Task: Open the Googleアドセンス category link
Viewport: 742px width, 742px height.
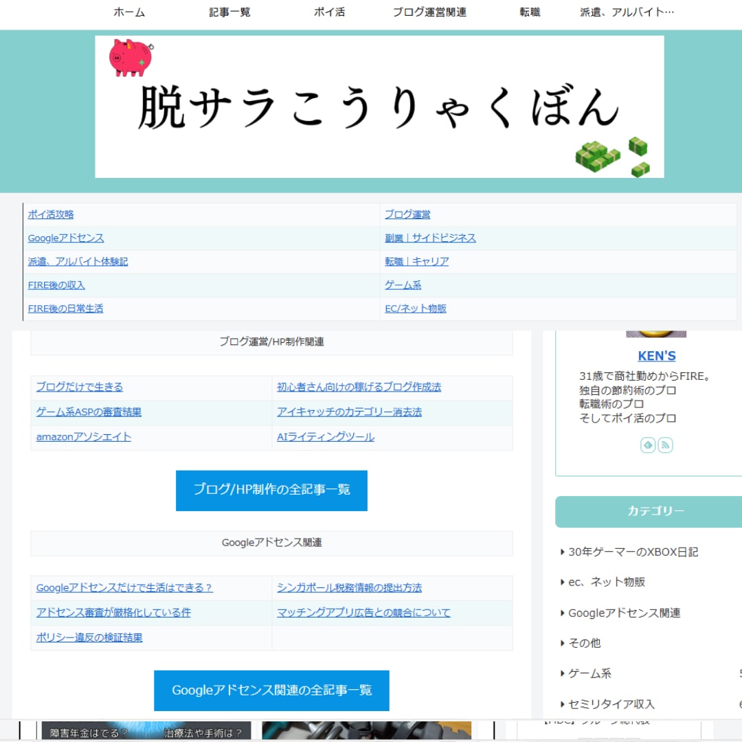Action: coord(66,238)
